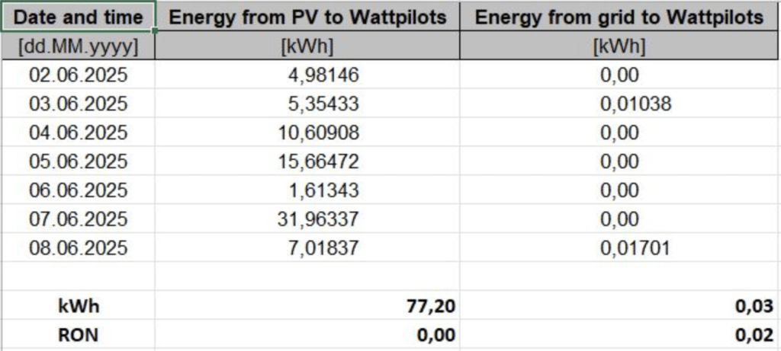Select the grid value 0,01701
781x351 pixels.
pos(635,248)
